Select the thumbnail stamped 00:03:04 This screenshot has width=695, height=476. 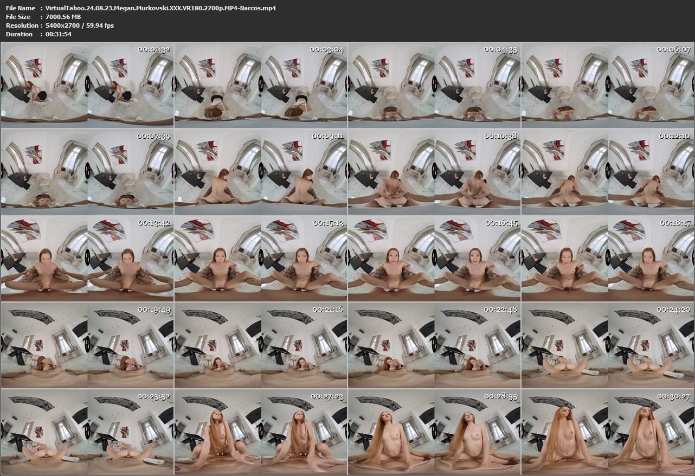click(261, 85)
